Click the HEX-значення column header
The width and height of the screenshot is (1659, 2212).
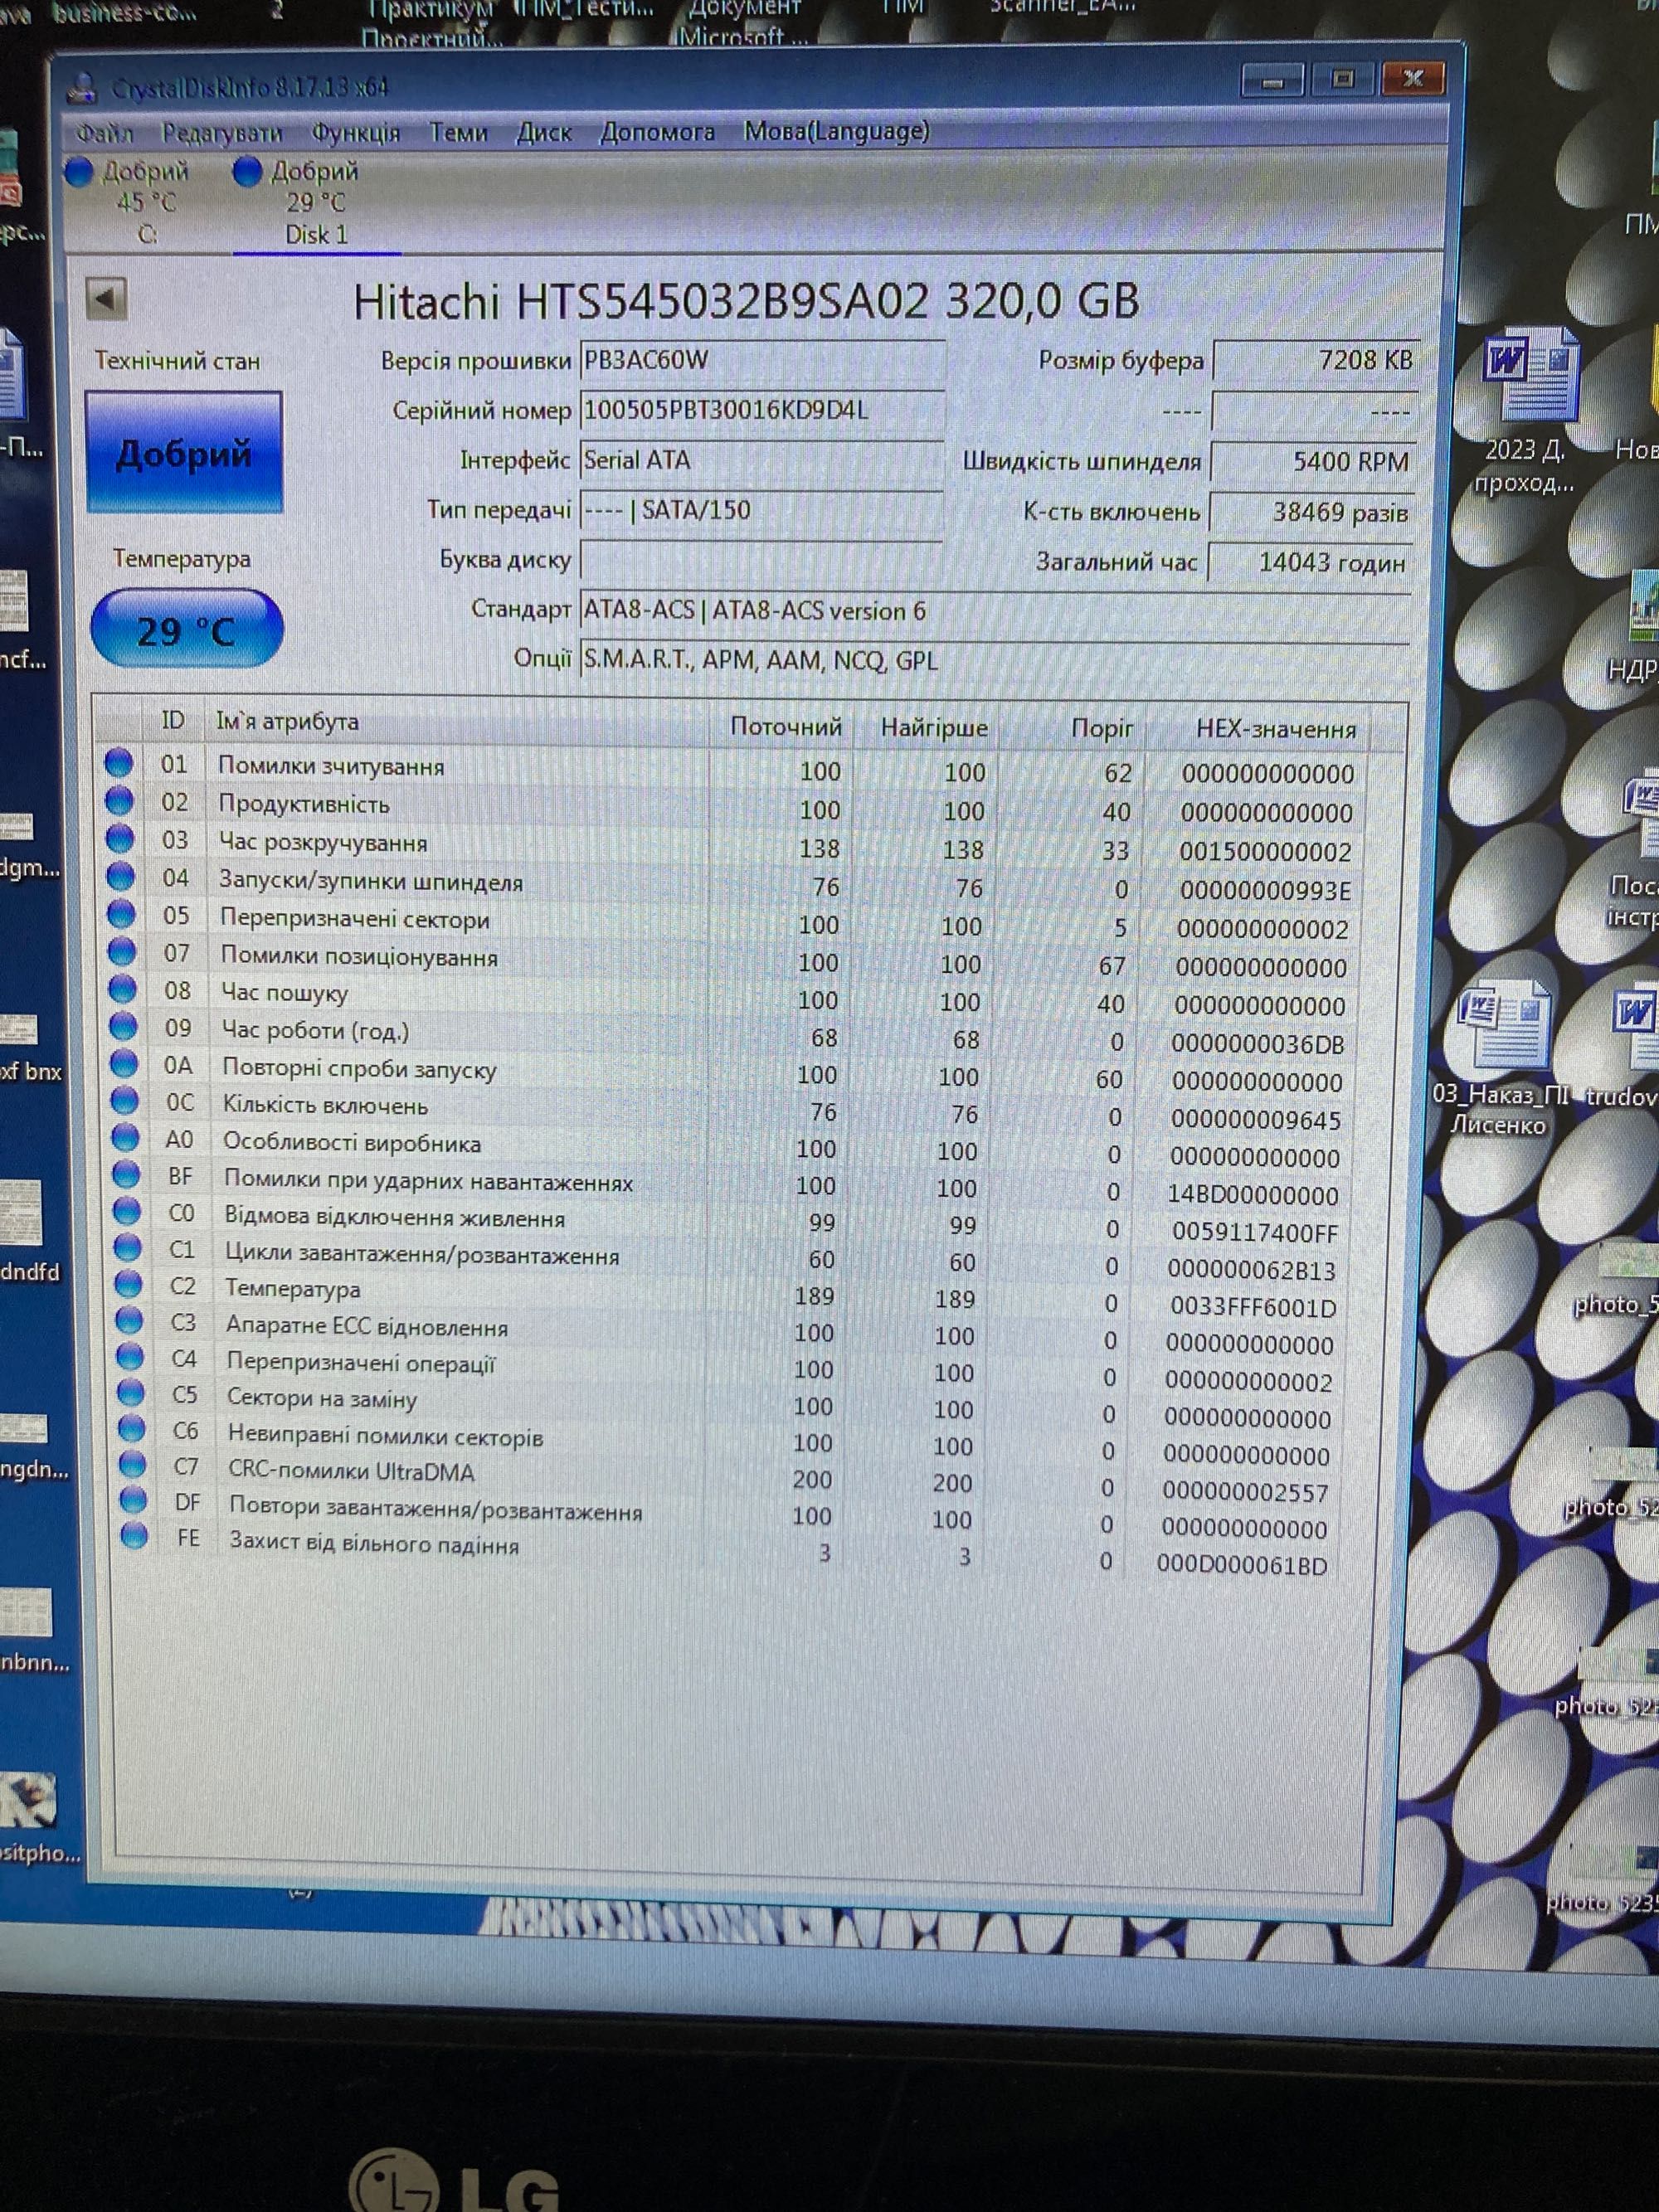point(1276,730)
